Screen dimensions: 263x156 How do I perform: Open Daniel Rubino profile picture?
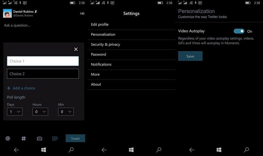[x=7, y=13]
